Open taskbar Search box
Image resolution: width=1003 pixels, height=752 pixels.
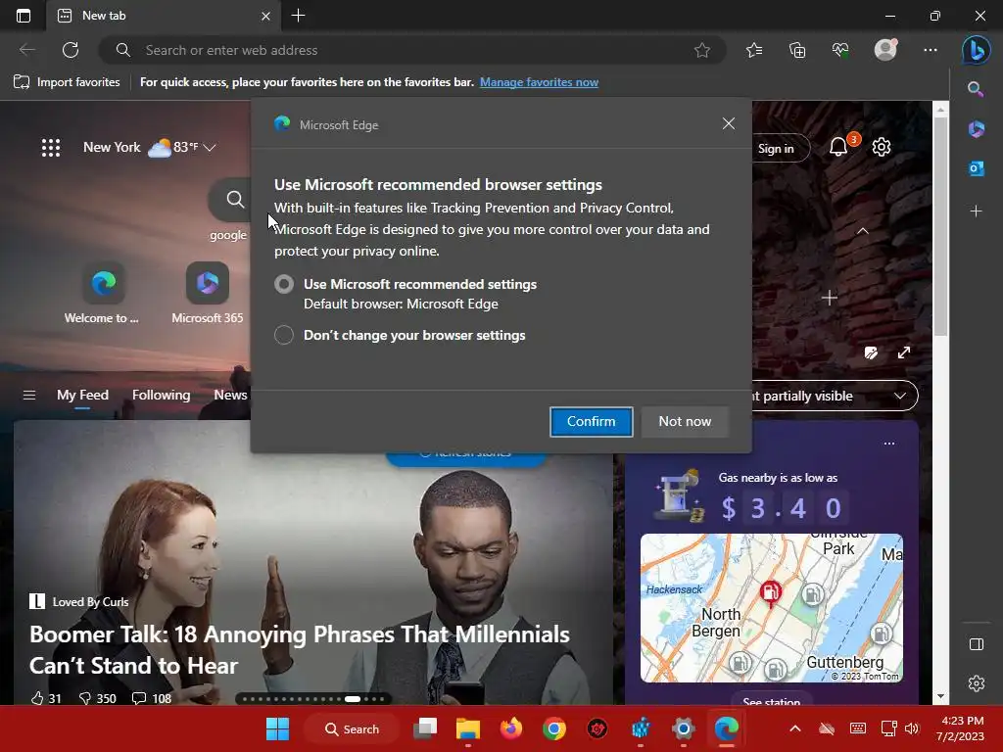[352, 728]
